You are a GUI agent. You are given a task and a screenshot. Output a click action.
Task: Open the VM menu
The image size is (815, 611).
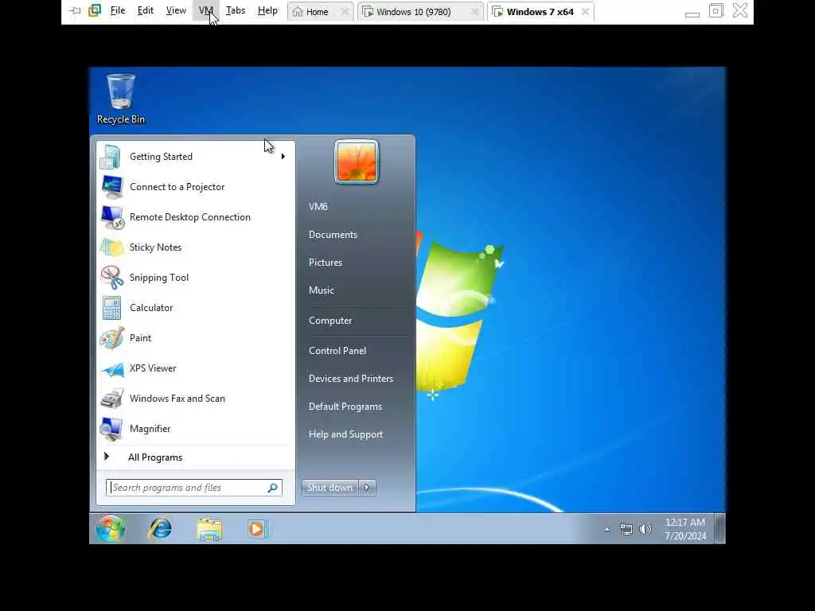206,10
